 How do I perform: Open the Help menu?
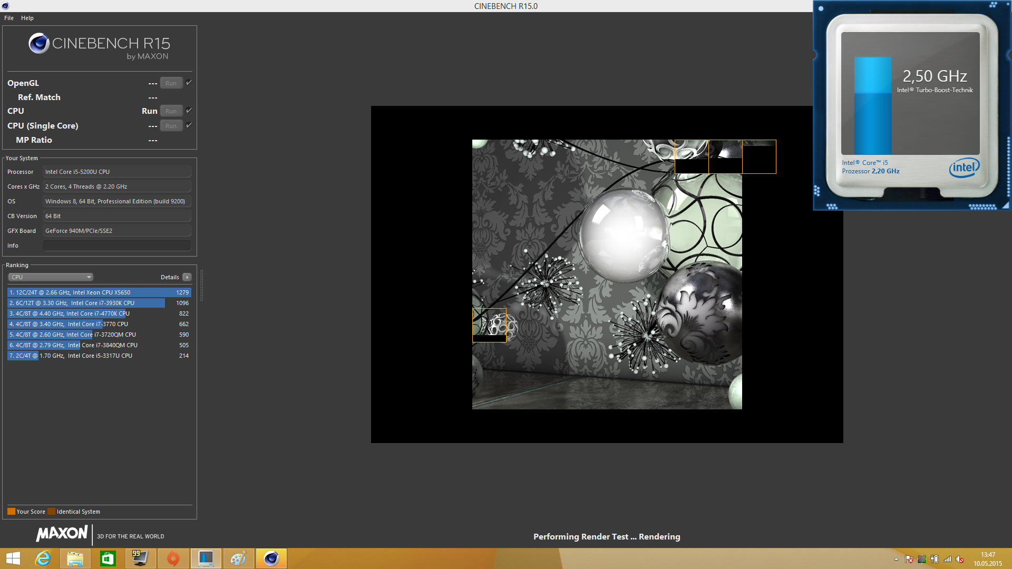27,18
